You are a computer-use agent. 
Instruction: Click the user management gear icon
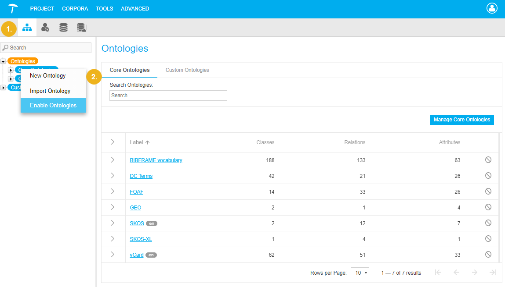pyautogui.click(x=45, y=28)
